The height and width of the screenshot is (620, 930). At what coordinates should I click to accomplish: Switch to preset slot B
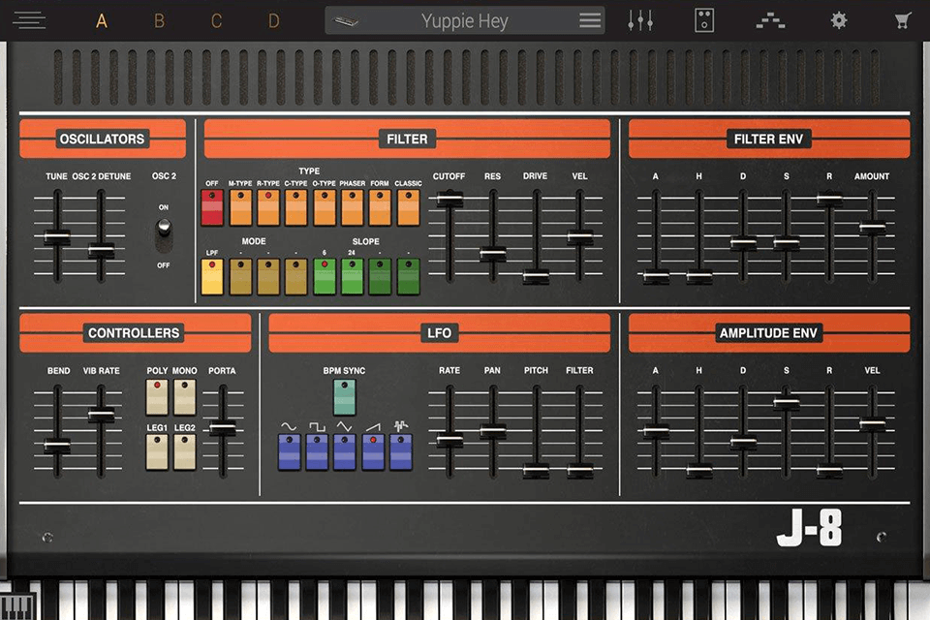(159, 19)
